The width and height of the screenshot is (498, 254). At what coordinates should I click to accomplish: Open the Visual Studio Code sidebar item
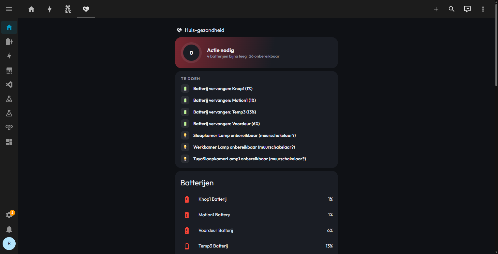tap(9, 85)
